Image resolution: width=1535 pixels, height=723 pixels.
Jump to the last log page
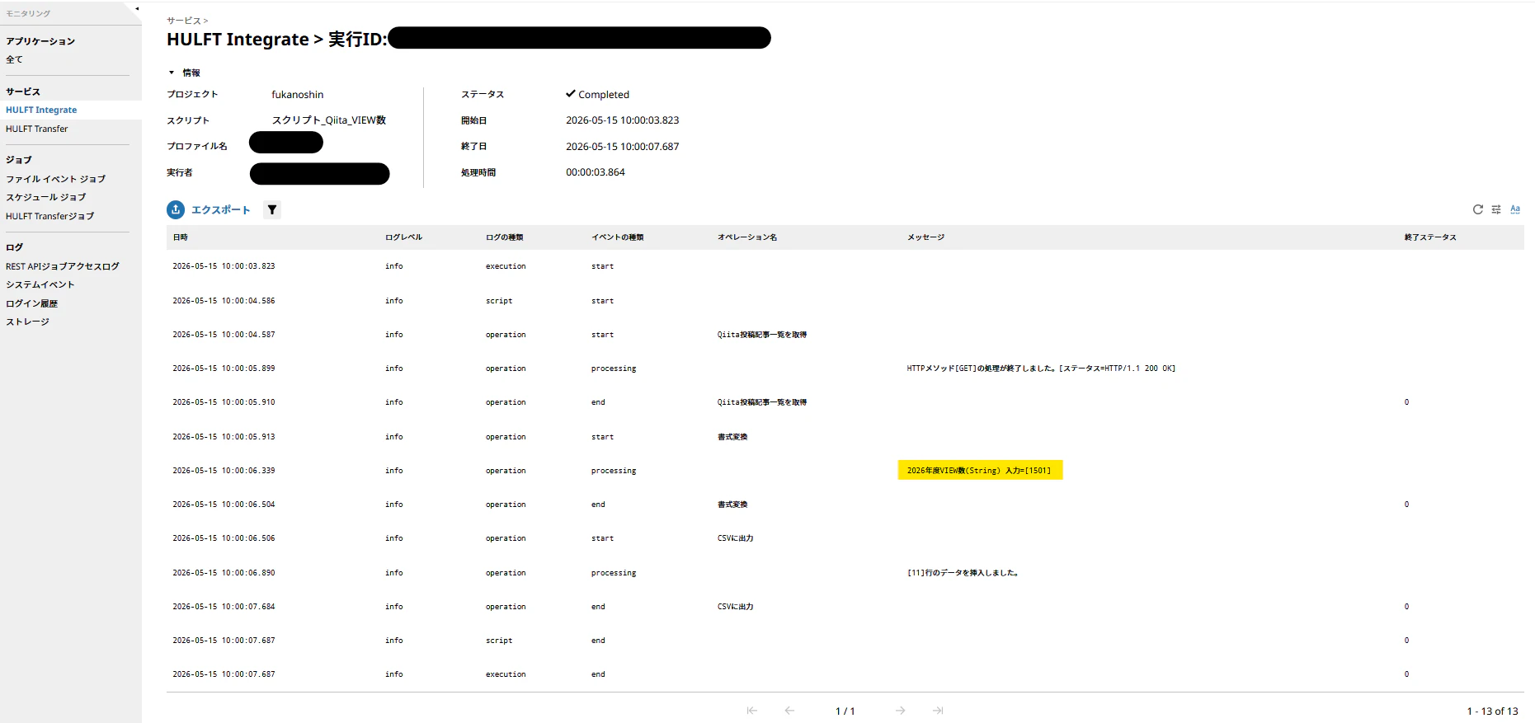(x=938, y=711)
